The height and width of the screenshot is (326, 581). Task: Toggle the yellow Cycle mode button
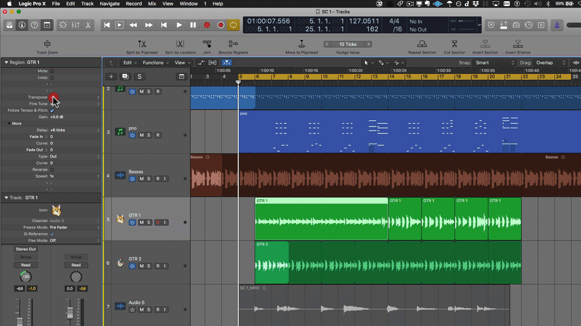point(234,25)
